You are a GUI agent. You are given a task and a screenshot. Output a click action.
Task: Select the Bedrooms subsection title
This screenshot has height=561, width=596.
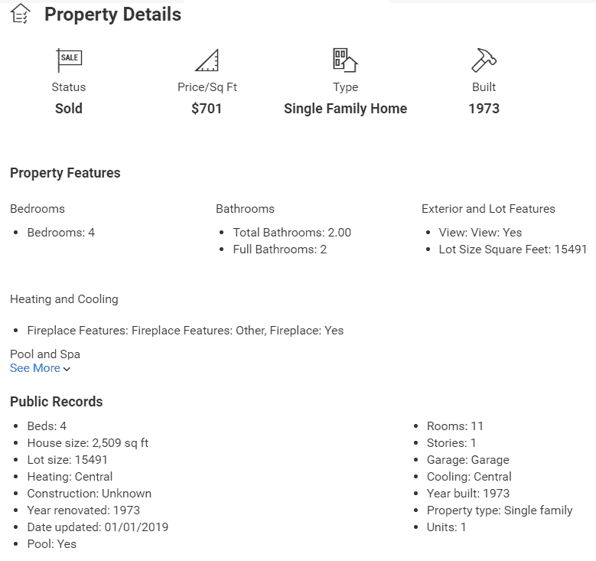click(x=37, y=209)
